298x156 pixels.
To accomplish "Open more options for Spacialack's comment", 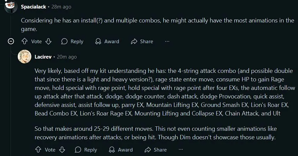I will (167, 41).
